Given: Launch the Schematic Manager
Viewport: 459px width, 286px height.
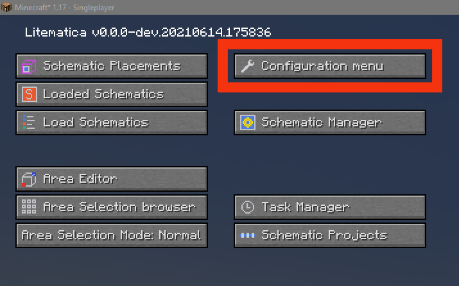Looking at the screenshot, I should tap(330, 122).
